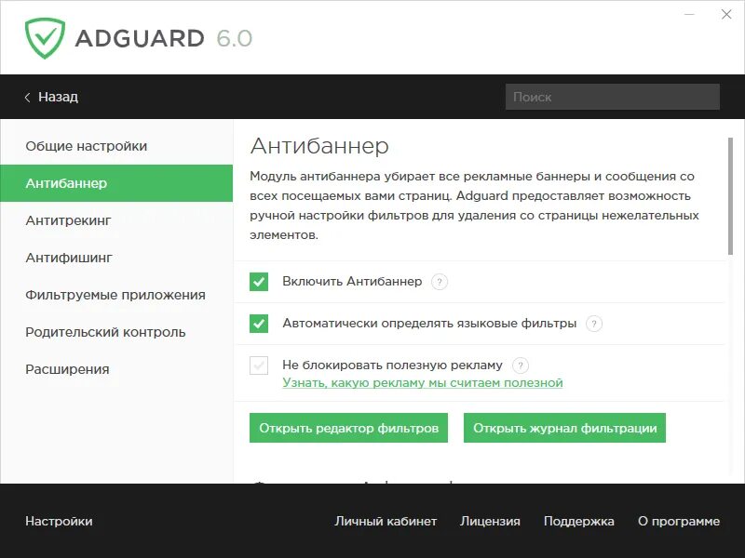Click the content pane vertical scrollbar

click(x=730, y=196)
